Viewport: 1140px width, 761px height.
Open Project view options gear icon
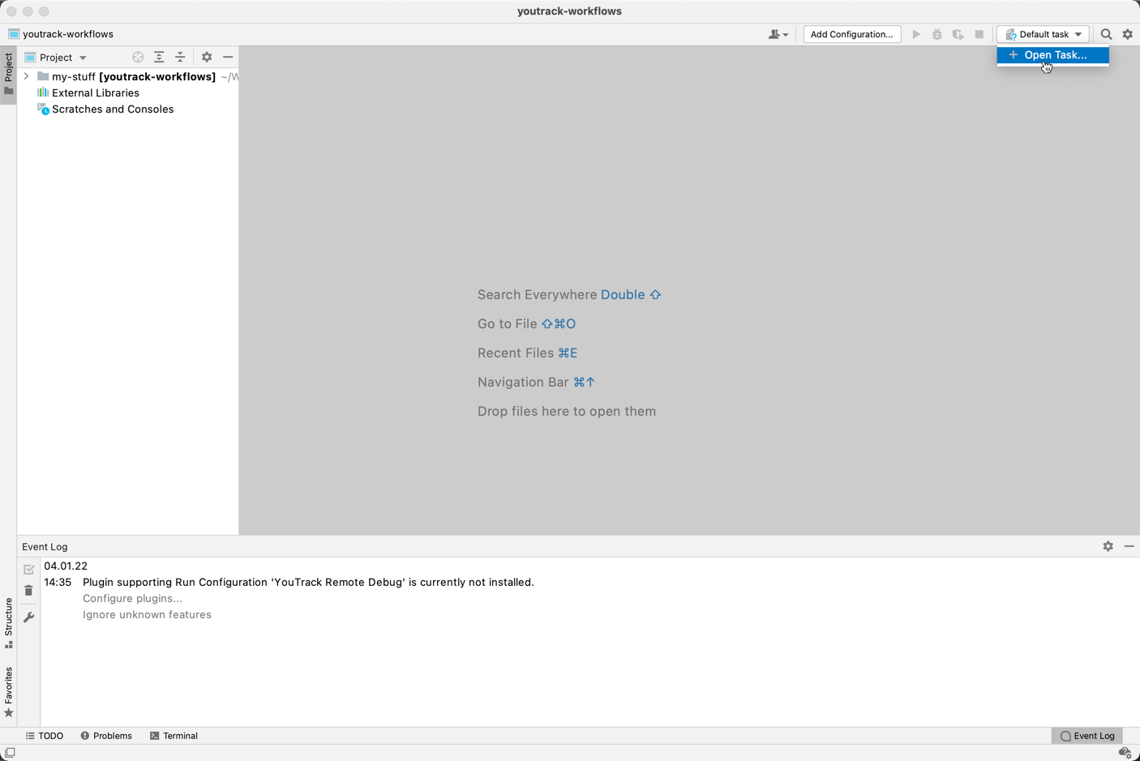207,57
